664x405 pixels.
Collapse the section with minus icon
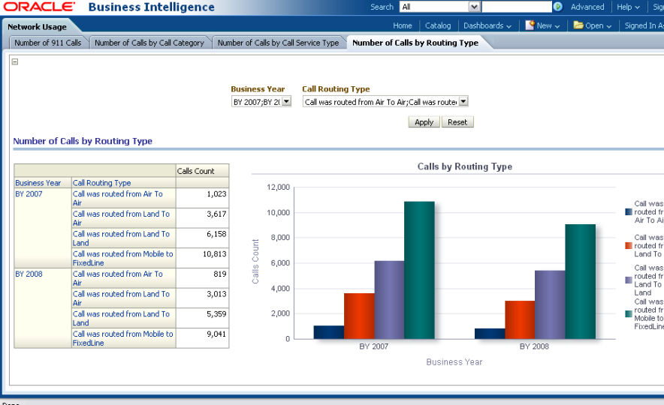click(x=15, y=61)
